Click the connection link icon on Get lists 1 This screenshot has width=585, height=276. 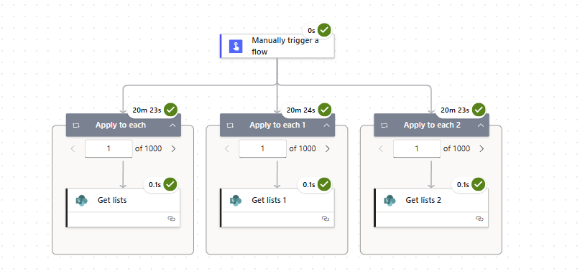pos(326,219)
